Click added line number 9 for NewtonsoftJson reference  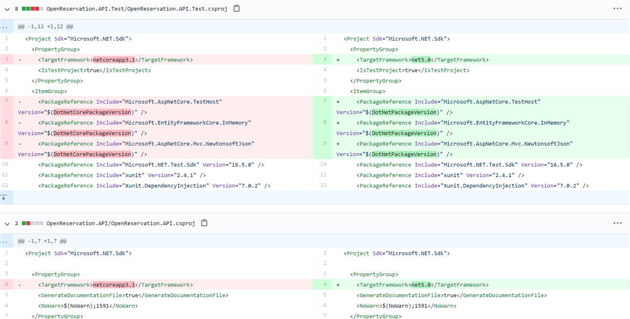click(x=325, y=144)
